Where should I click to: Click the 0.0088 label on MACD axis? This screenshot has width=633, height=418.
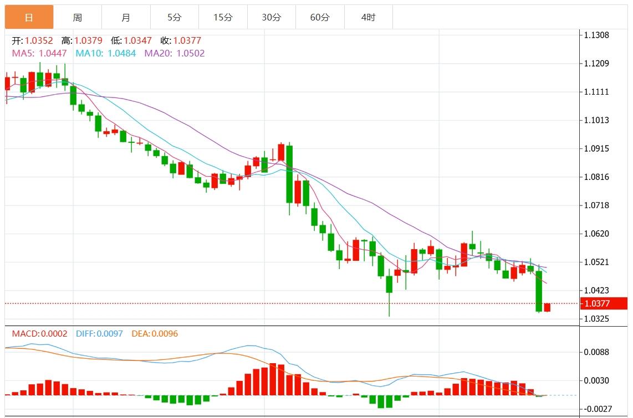point(596,352)
